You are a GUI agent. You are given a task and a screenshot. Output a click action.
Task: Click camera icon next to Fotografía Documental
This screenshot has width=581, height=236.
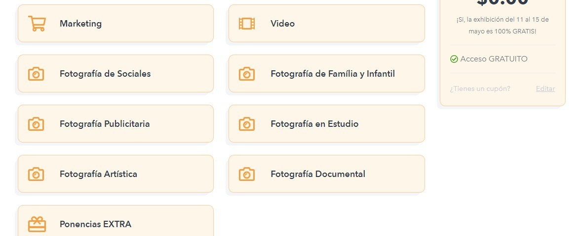(x=247, y=174)
